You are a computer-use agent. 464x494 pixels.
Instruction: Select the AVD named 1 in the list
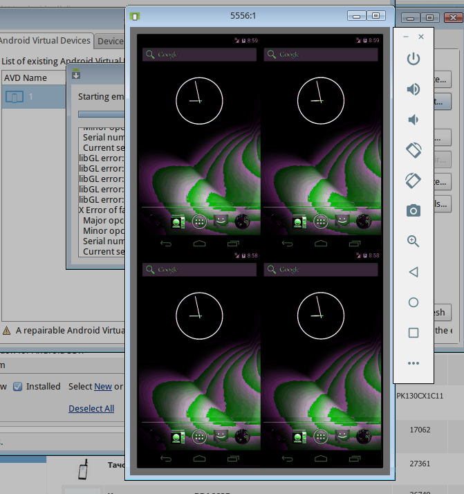coord(30,97)
